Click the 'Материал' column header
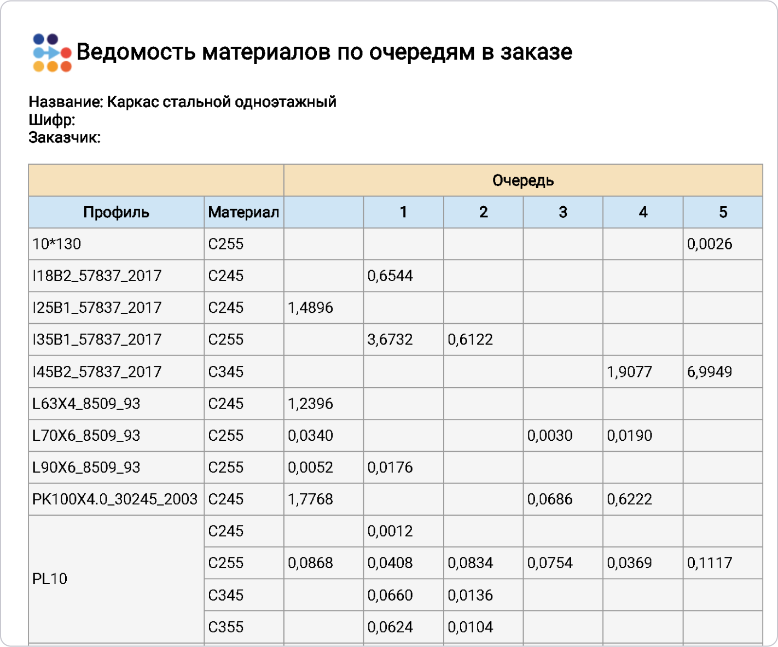The image size is (778, 647). pyautogui.click(x=244, y=212)
